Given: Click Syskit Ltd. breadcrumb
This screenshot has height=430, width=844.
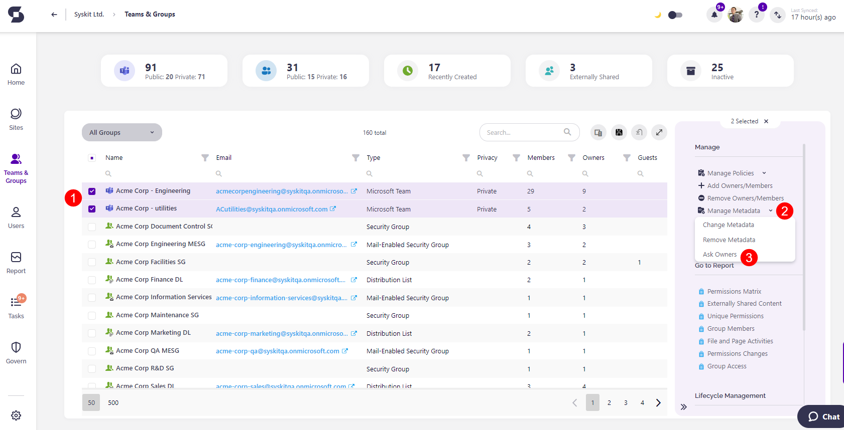Looking at the screenshot, I should pyautogui.click(x=89, y=15).
